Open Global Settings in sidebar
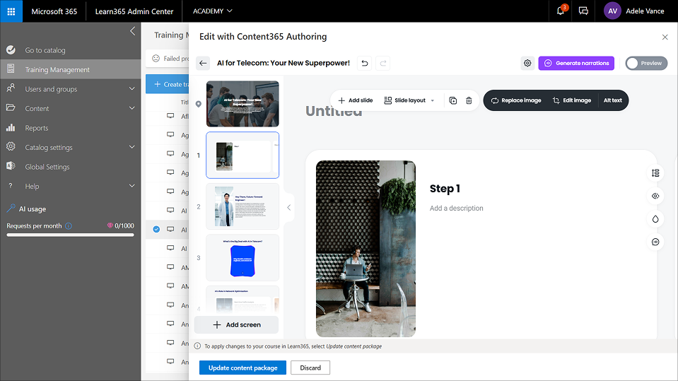This screenshot has height=381, width=678. pyautogui.click(x=47, y=167)
